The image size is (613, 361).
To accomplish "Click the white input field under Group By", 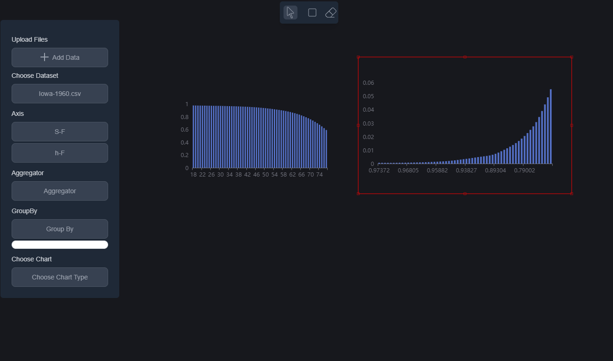I will click(x=60, y=245).
